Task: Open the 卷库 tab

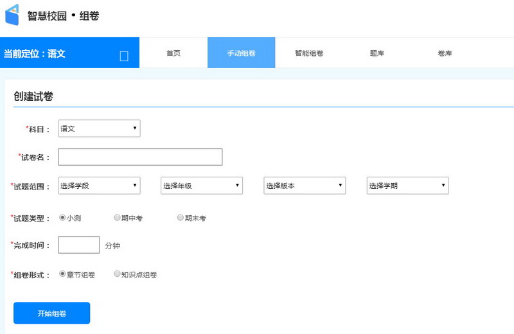Action: (445, 53)
